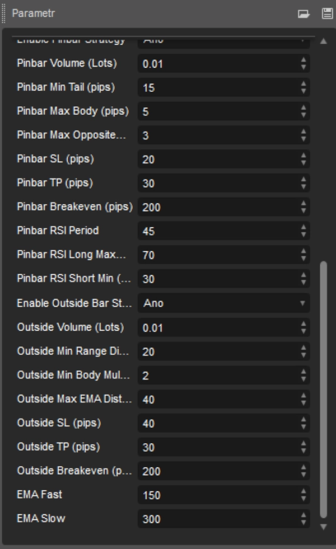Decrement the Pinbar Min Tail value
The image size is (336, 549).
coord(303,91)
